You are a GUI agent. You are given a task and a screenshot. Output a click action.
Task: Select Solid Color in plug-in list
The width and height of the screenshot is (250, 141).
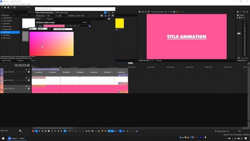click(10, 32)
